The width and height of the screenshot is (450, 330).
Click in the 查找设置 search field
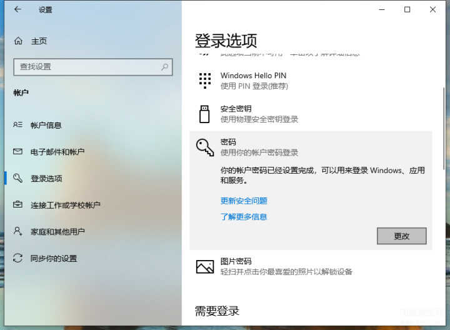pos(87,67)
